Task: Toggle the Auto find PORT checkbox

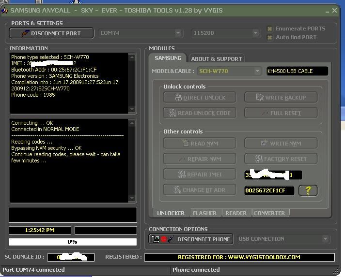Action: pos(269,37)
